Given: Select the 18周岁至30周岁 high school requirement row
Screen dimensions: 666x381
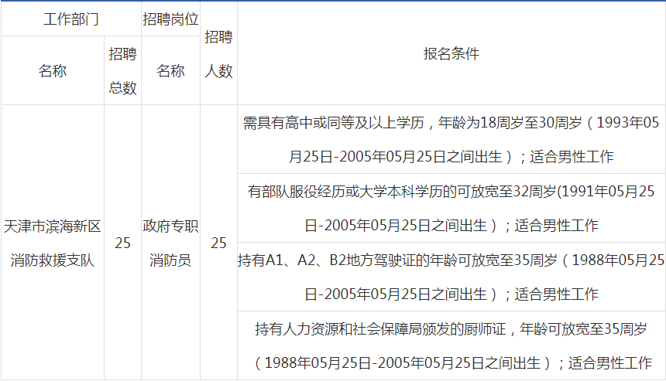Looking at the screenshot, I should point(451,139).
